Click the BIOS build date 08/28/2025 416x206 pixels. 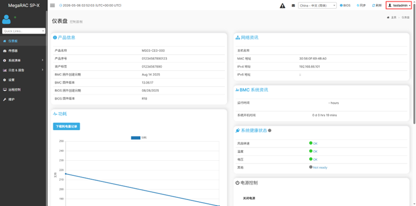tap(150, 91)
